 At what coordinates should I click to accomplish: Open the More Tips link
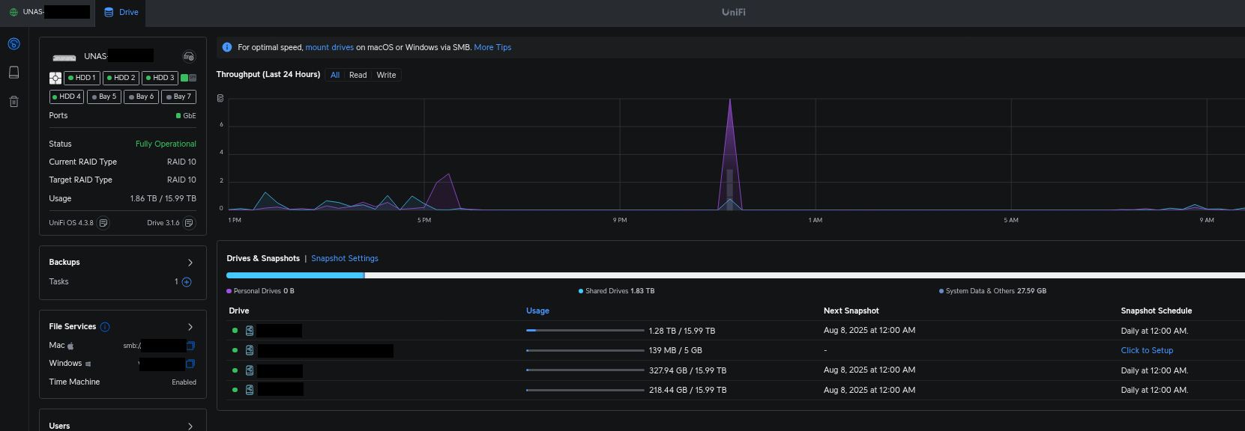[492, 47]
